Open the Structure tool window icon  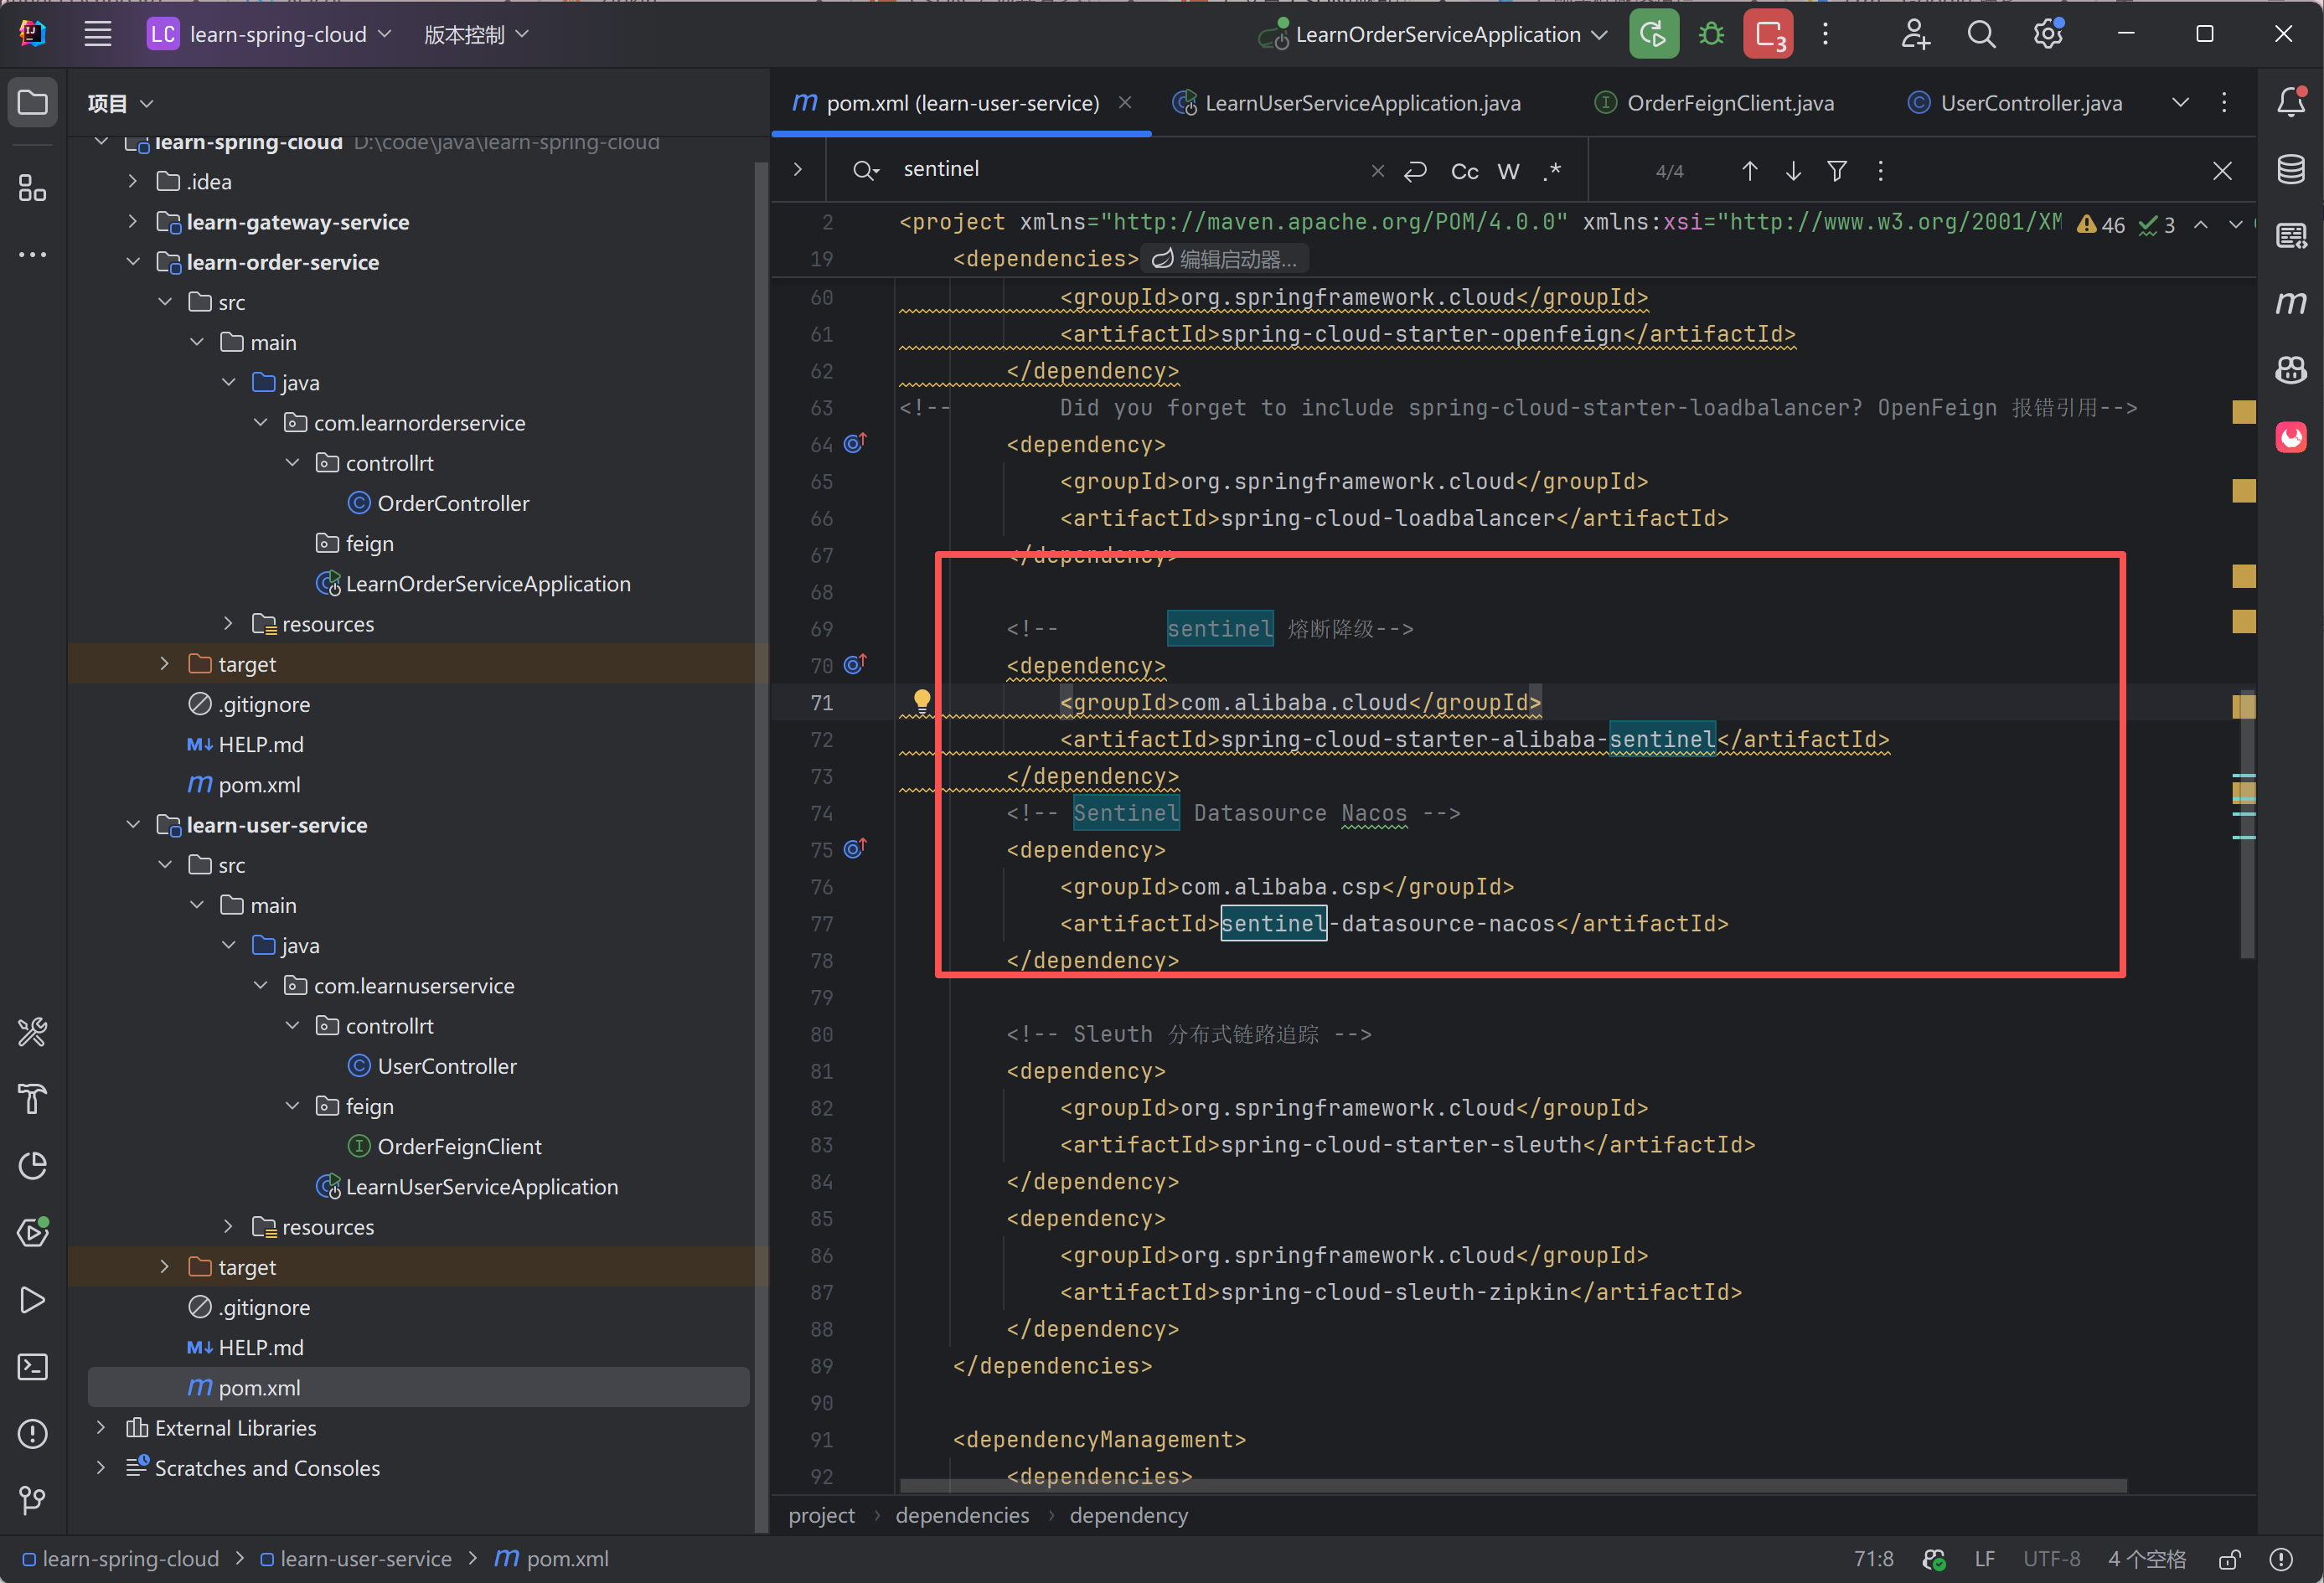click(33, 187)
